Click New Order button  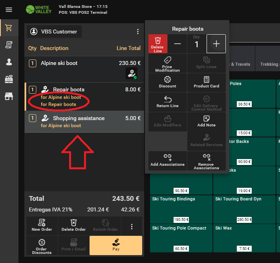(42, 226)
